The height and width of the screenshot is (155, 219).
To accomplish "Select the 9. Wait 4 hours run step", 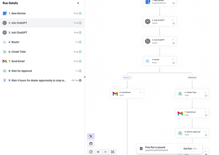I will tap(42, 81).
